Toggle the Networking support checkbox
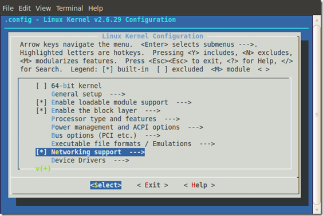323x216 pixels. (x=41, y=152)
